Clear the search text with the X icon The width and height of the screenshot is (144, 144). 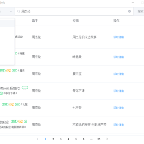[x=130, y=11]
